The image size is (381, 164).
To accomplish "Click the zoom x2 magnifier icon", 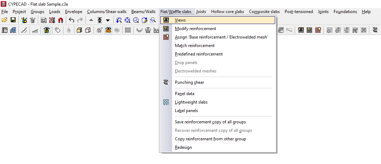I will pos(136,20).
